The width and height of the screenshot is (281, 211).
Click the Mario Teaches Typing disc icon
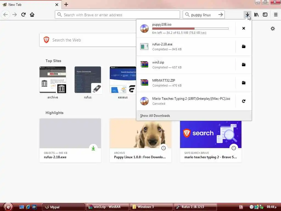(x=144, y=101)
